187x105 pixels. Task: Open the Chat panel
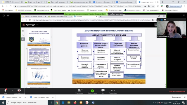pyautogui.click(x=103, y=91)
